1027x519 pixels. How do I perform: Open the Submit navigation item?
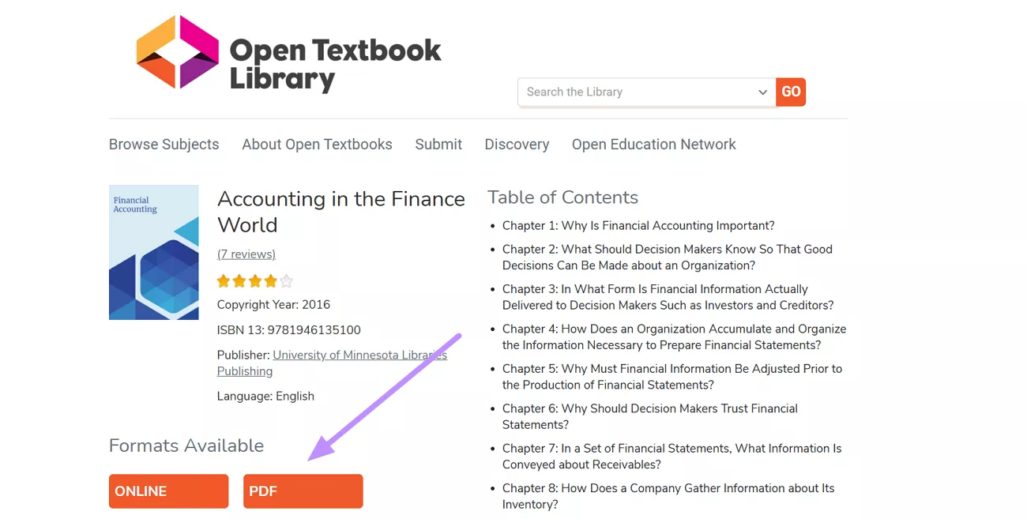[438, 145]
